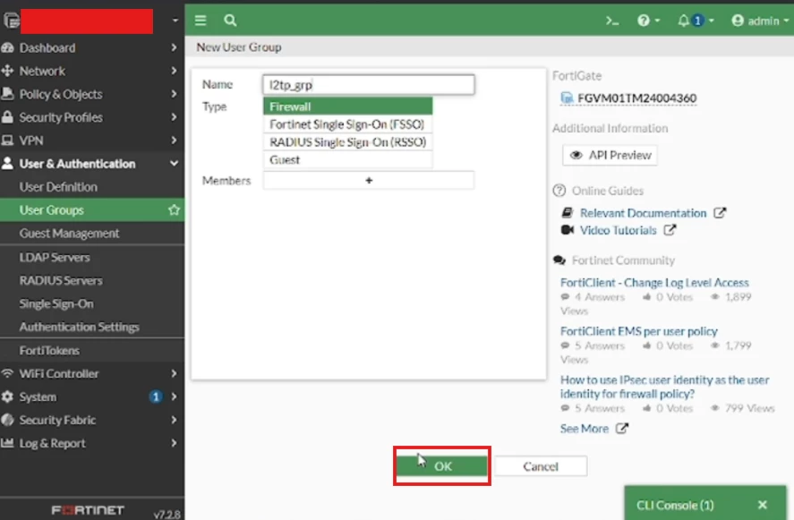Open the CLI console prompt icon
The height and width of the screenshot is (520, 794).
click(612, 21)
